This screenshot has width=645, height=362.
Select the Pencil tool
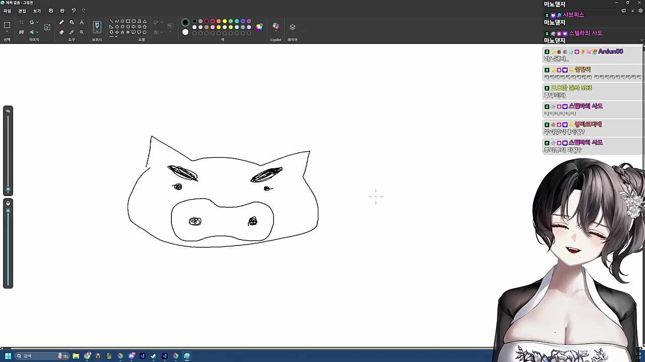coord(61,22)
